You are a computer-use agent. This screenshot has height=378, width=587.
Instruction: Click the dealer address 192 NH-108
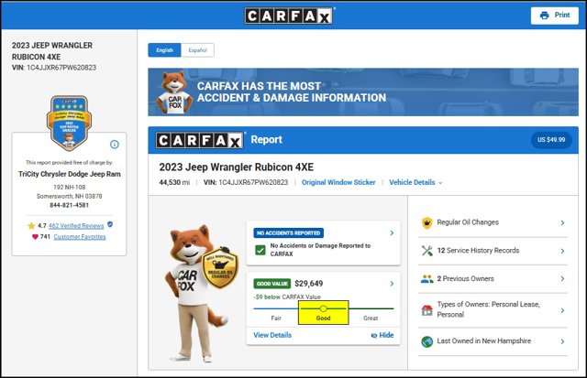pyautogui.click(x=70, y=187)
